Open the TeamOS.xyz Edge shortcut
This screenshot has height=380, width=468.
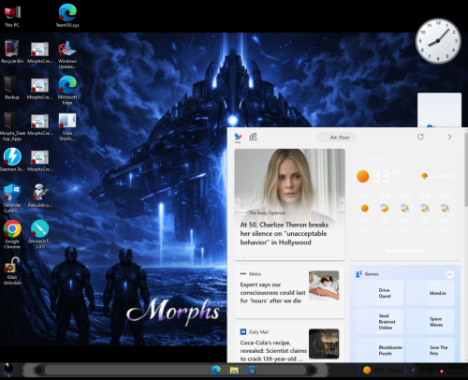click(67, 16)
